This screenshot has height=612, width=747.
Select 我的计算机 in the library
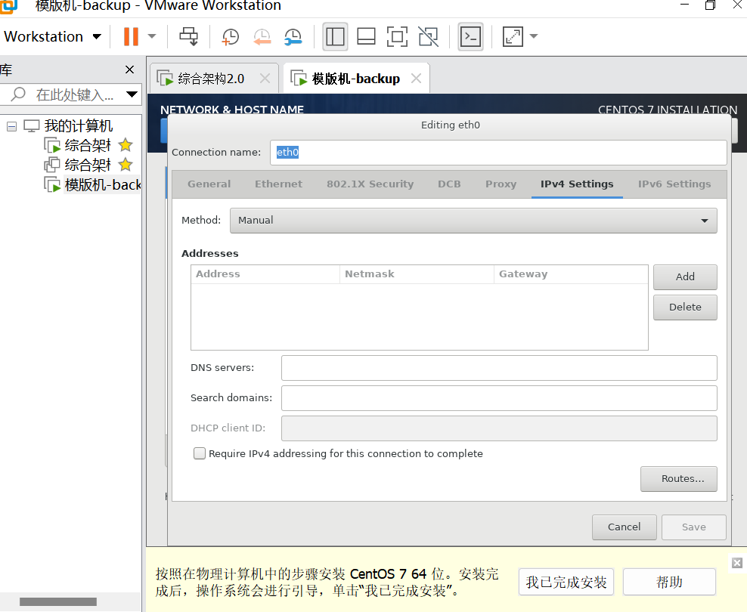(78, 125)
